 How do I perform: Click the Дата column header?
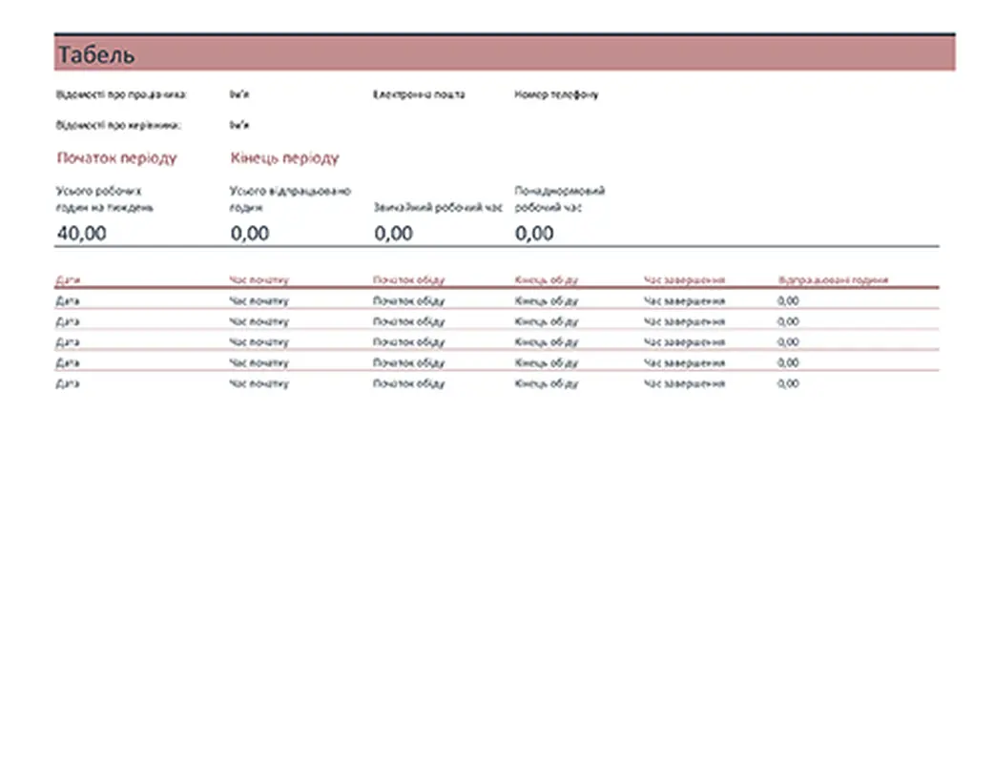click(x=68, y=280)
